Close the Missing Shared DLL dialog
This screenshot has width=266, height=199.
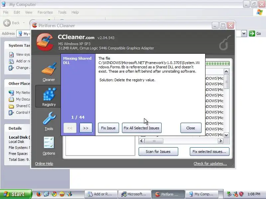pos(191,128)
